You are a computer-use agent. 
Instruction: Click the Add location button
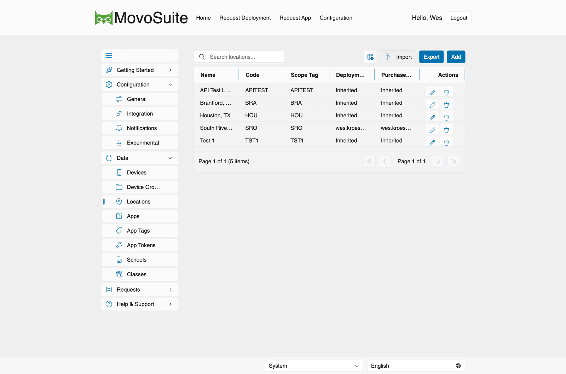click(456, 57)
